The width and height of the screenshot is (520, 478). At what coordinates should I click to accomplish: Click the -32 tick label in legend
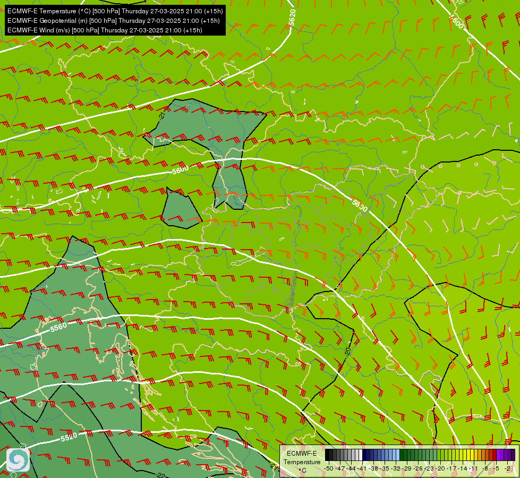(x=396, y=468)
